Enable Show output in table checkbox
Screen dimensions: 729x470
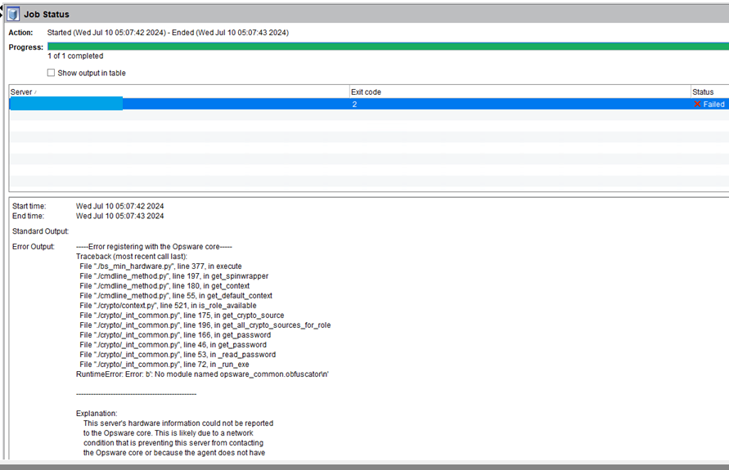coord(51,73)
